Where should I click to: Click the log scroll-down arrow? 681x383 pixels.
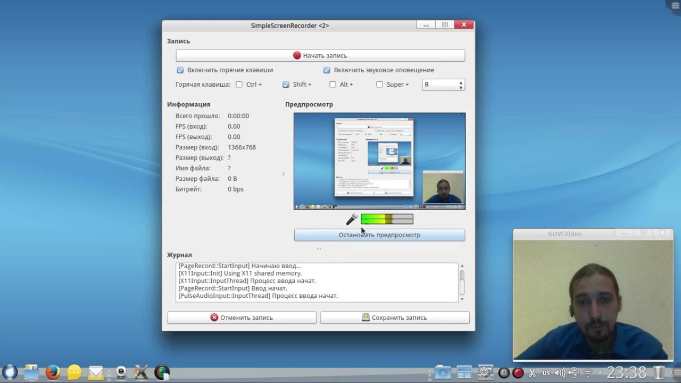coord(462,299)
